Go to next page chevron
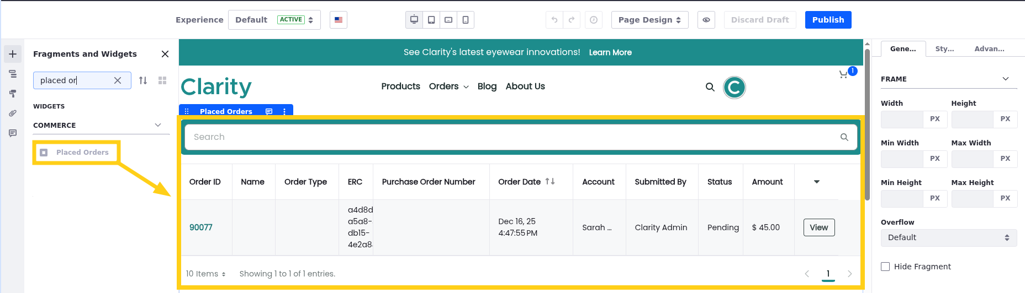The height and width of the screenshot is (293, 1025). [849, 274]
